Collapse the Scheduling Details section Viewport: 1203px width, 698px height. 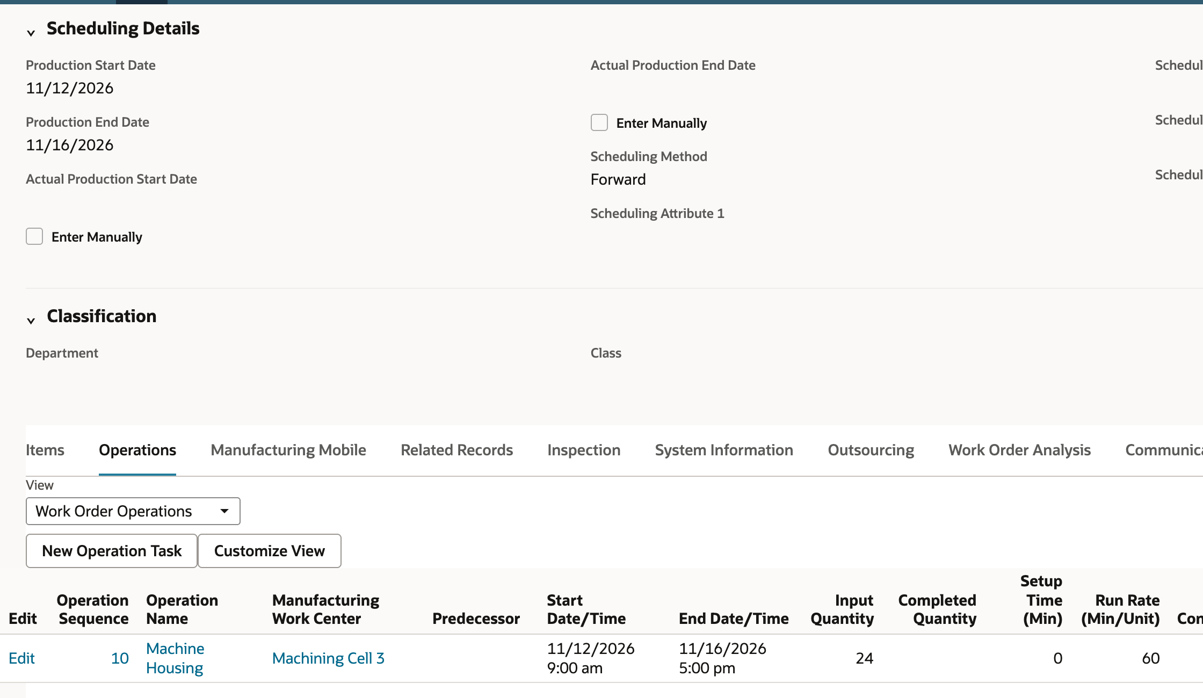pos(31,33)
